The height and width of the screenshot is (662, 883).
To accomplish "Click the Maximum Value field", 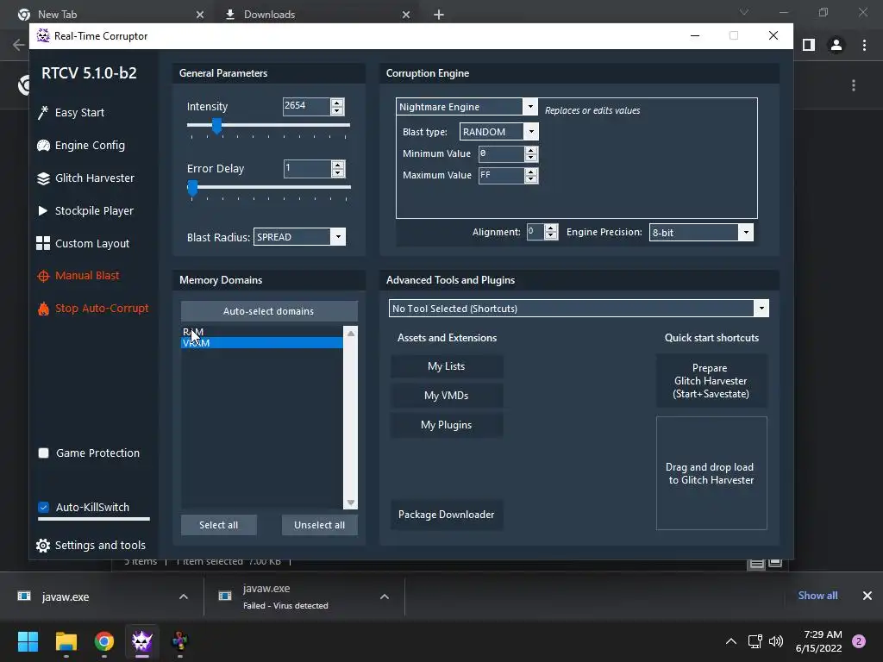I will coord(501,176).
